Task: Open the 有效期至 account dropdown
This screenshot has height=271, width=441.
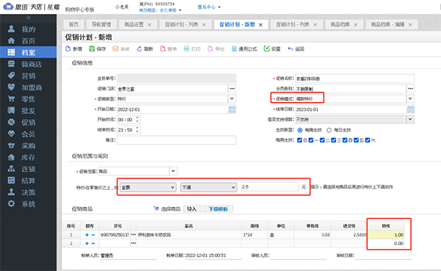Action: pyautogui.click(x=160, y=10)
